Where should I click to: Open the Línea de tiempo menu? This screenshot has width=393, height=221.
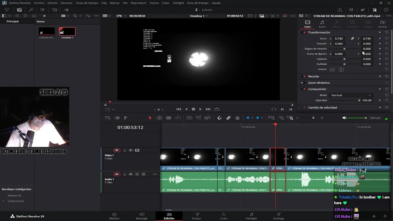coord(87,3)
